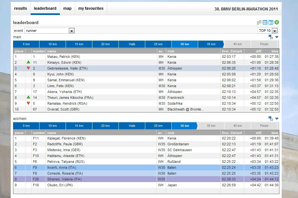Click red down arrow for Gebrselassie, Haile
298x198 pixels.
click(x=28, y=68)
